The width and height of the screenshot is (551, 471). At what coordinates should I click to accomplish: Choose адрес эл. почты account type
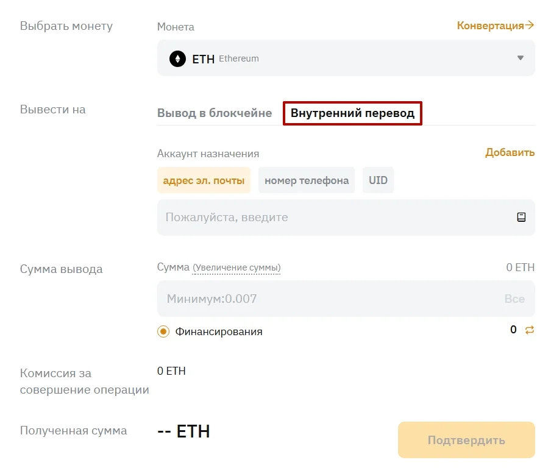[204, 180]
